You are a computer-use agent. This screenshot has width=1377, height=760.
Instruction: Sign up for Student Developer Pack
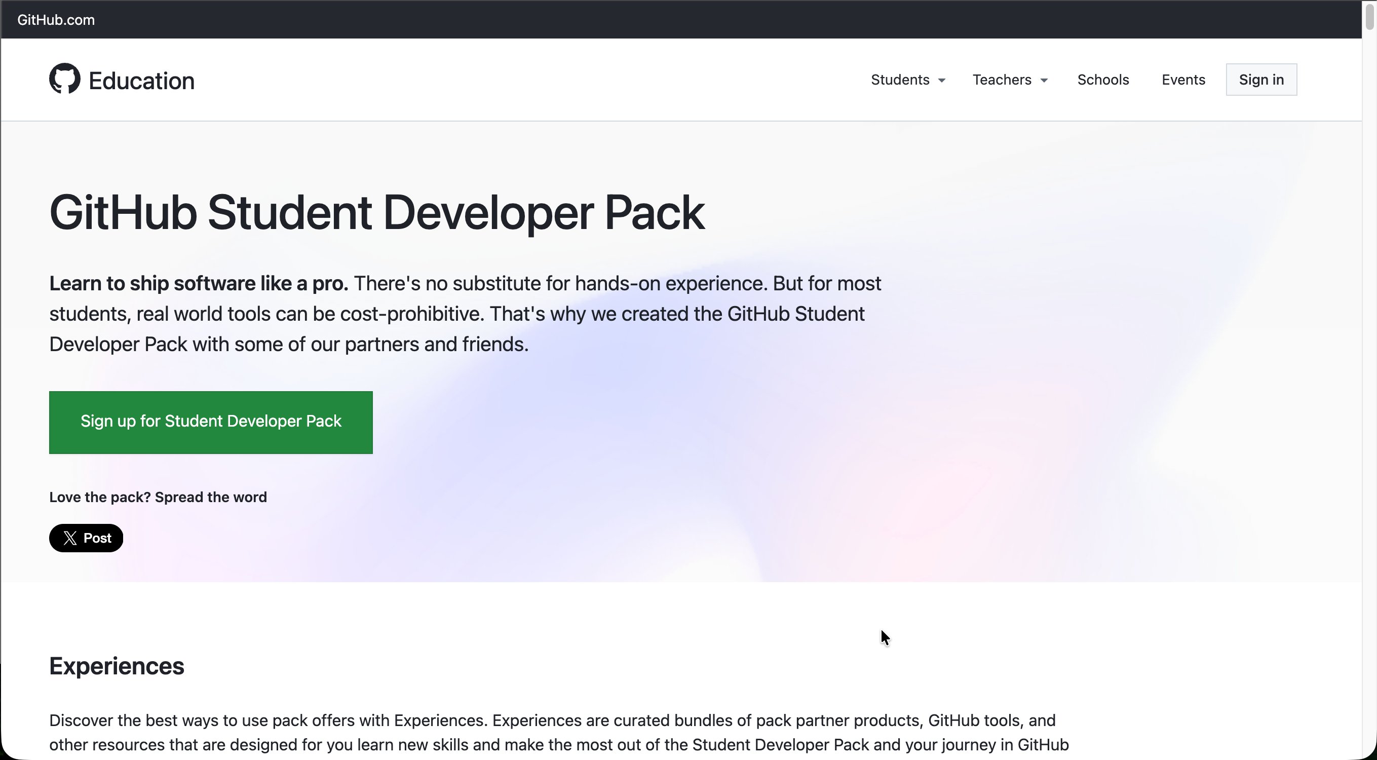(211, 422)
